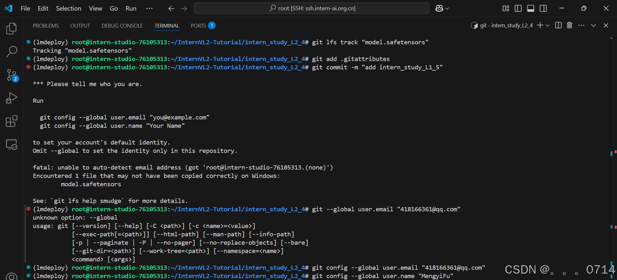This screenshot has height=280, width=617.
Task: Open the Search view in activity bar
Action: tap(12, 51)
